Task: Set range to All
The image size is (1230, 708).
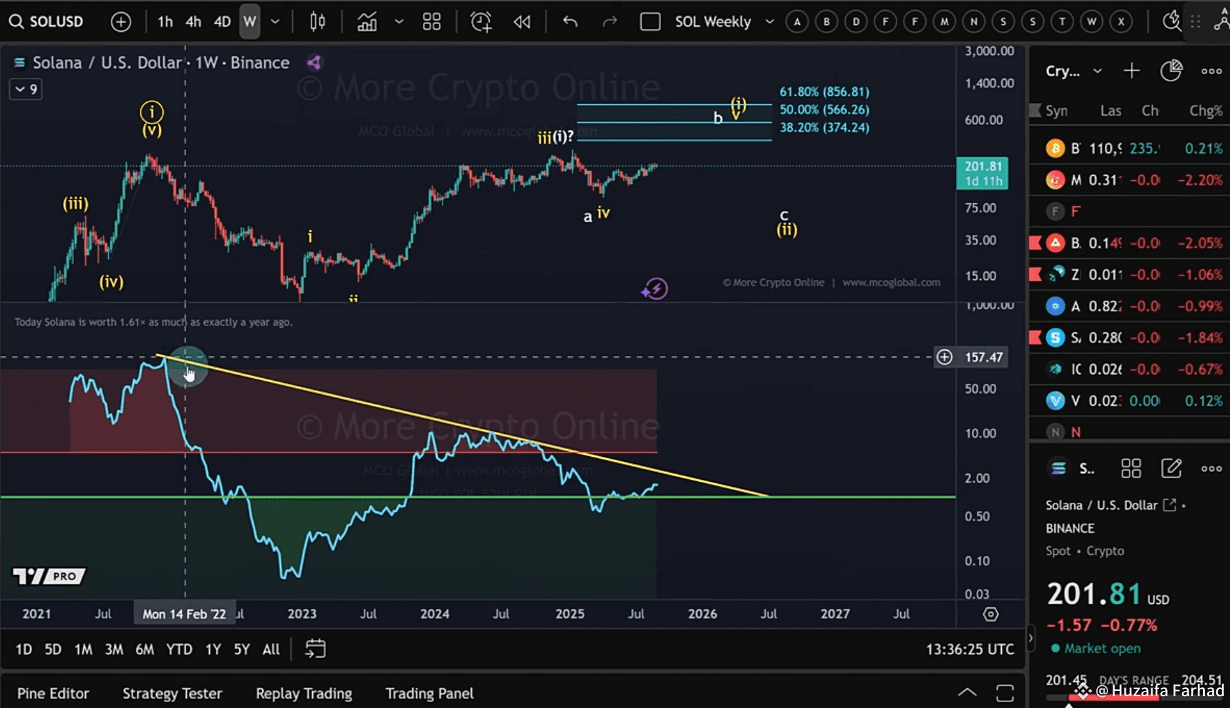Action: pos(271,649)
